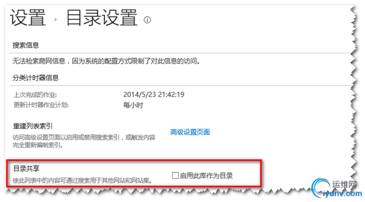This screenshot has width=365, height=202.
Task: Click the 无法检索爬网信息 message text
Action: 106,61
